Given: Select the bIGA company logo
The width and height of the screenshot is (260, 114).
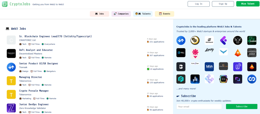Looking at the screenshot, I should [x=209, y=66].
